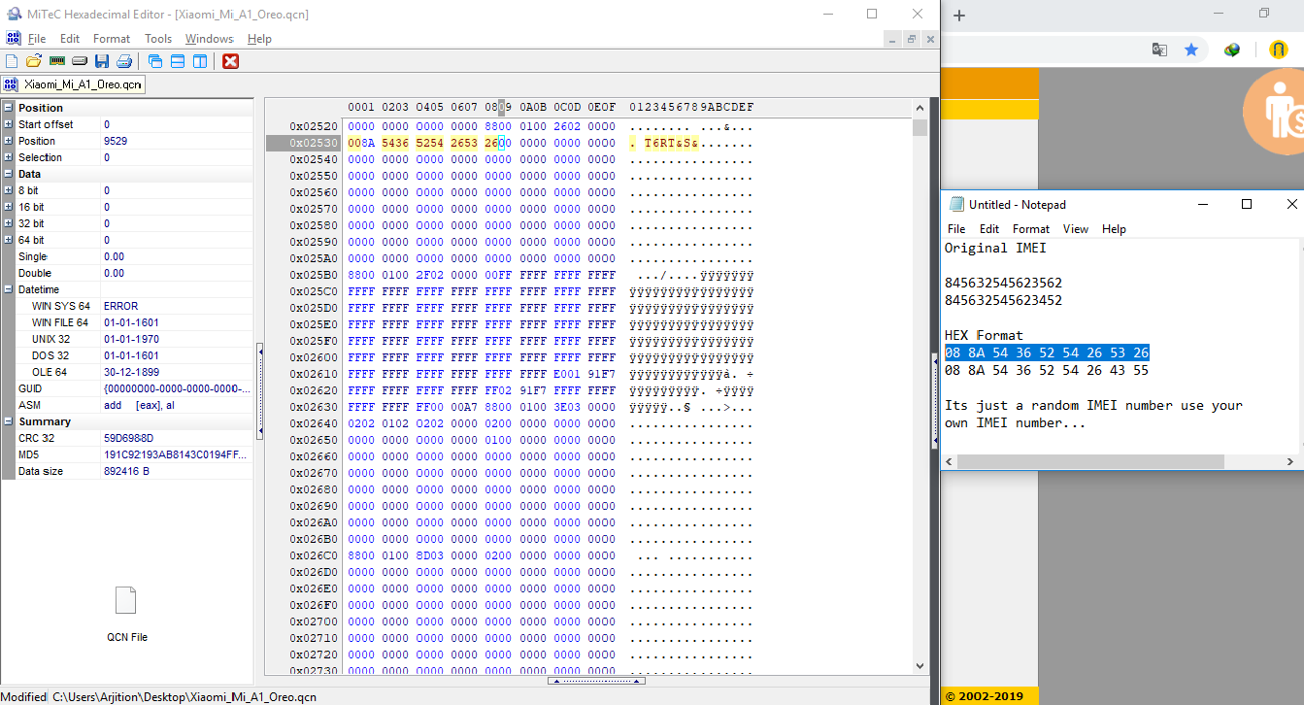Viewport: 1304px width, 705px height.
Task: Tile windows vertically icon
Action: pyautogui.click(x=200, y=61)
